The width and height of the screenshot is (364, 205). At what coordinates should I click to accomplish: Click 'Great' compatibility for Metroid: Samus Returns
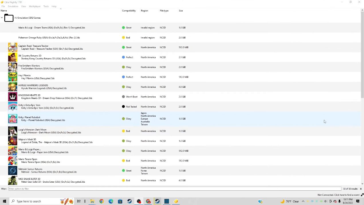click(129, 171)
